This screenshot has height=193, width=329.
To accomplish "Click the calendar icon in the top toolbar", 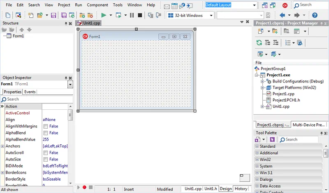I will coord(174,6).
